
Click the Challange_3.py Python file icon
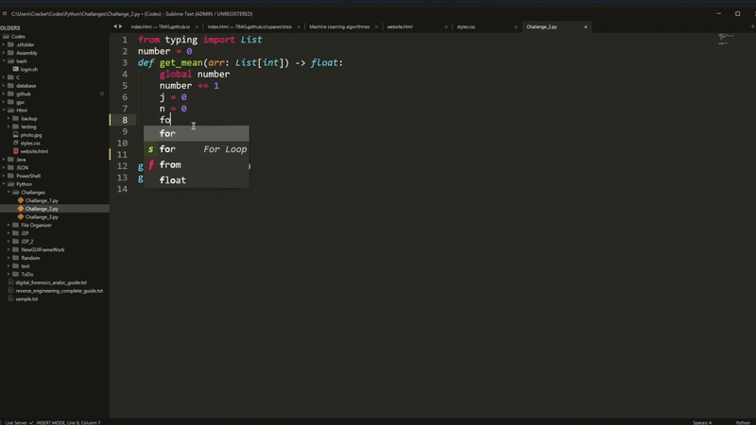(20, 217)
